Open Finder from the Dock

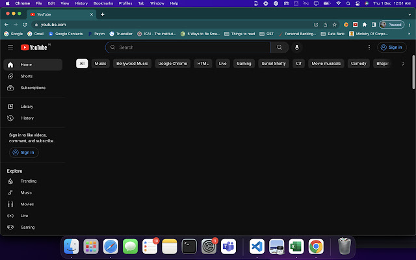click(x=71, y=246)
